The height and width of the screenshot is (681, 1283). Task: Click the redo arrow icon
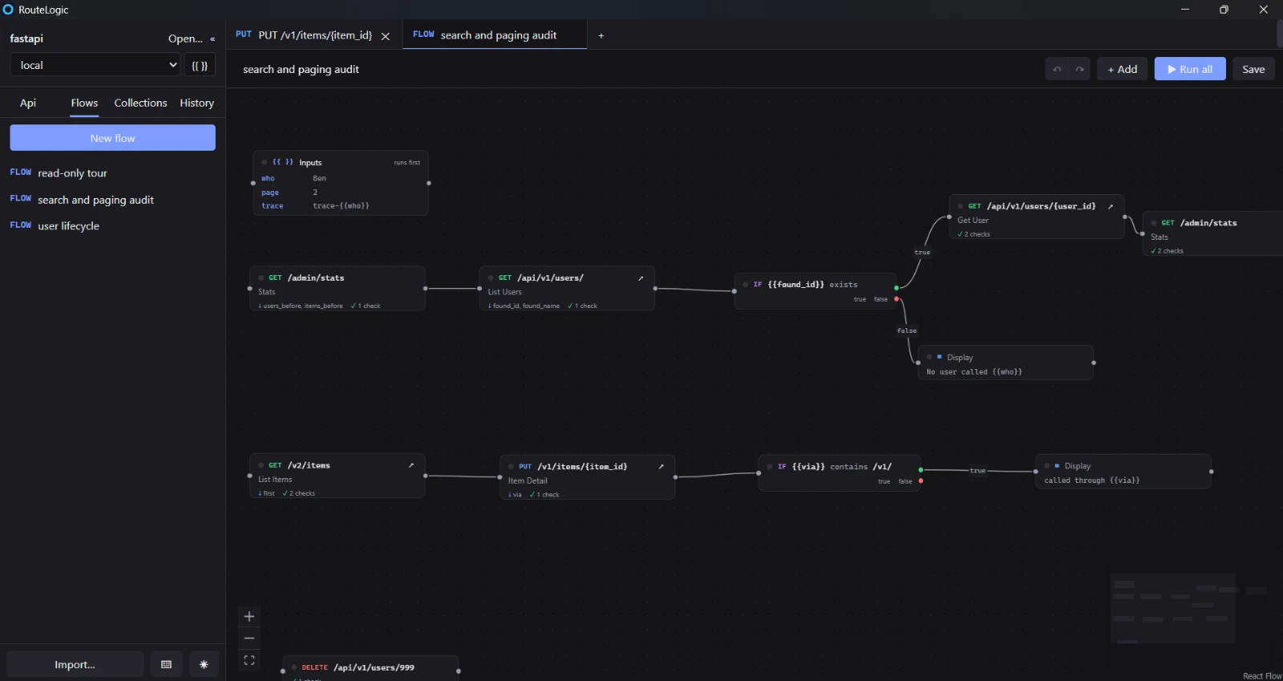point(1079,69)
